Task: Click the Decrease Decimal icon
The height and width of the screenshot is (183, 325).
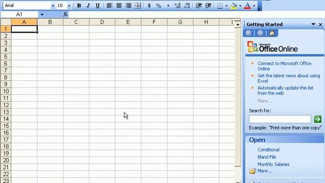Action: click(x=187, y=6)
